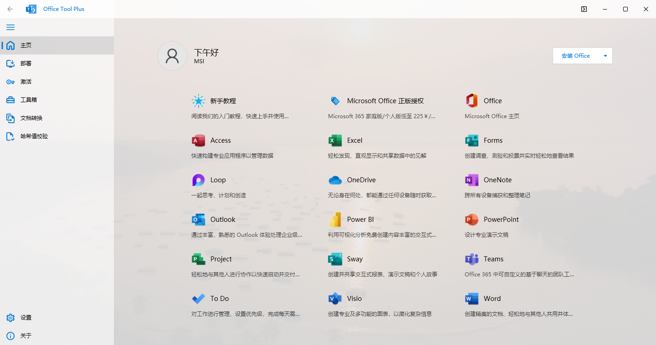Viewport: 656px width, 345px height.
Task: Open the Forms app icon
Action: pos(472,140)
